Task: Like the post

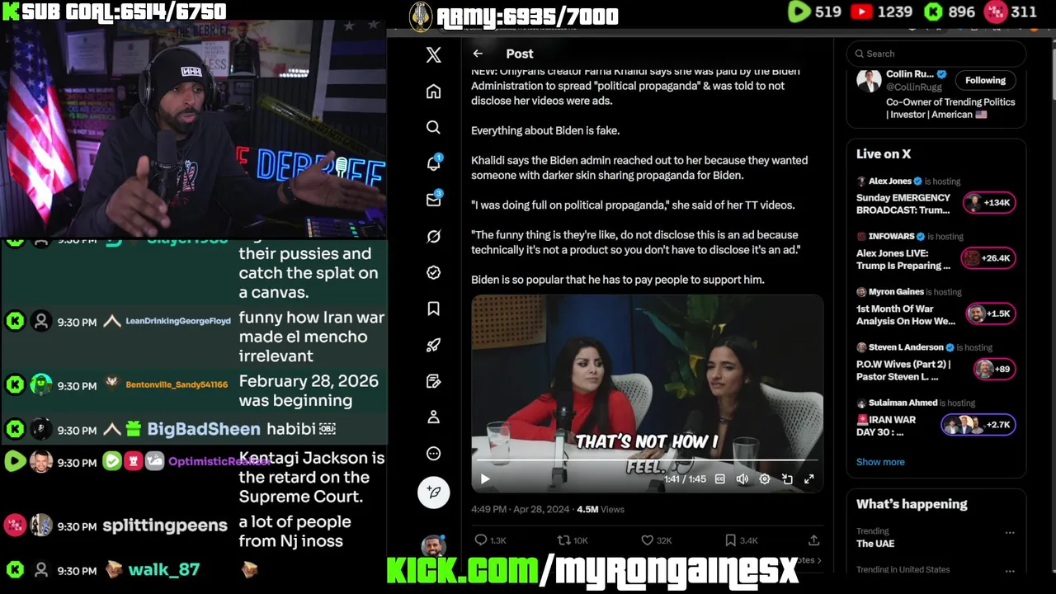Action: 656,540
